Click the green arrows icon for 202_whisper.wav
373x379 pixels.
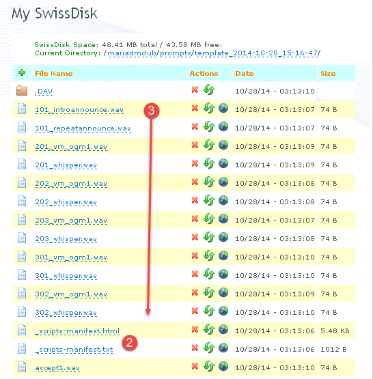click(209, 200)
